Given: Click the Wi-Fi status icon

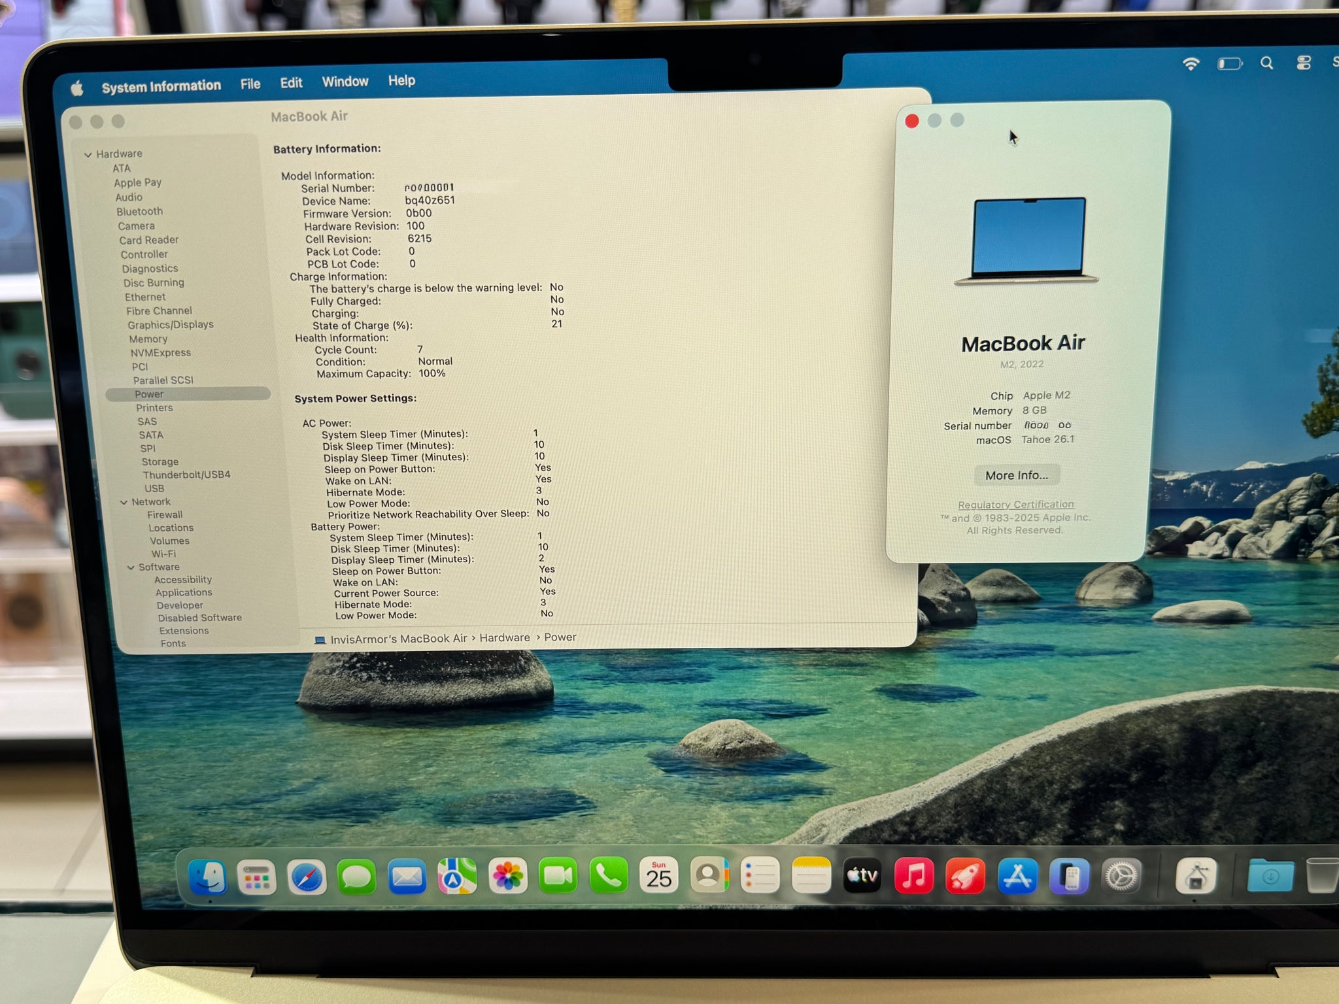Looking at the screenshot, I should [x=1191, y=64].
